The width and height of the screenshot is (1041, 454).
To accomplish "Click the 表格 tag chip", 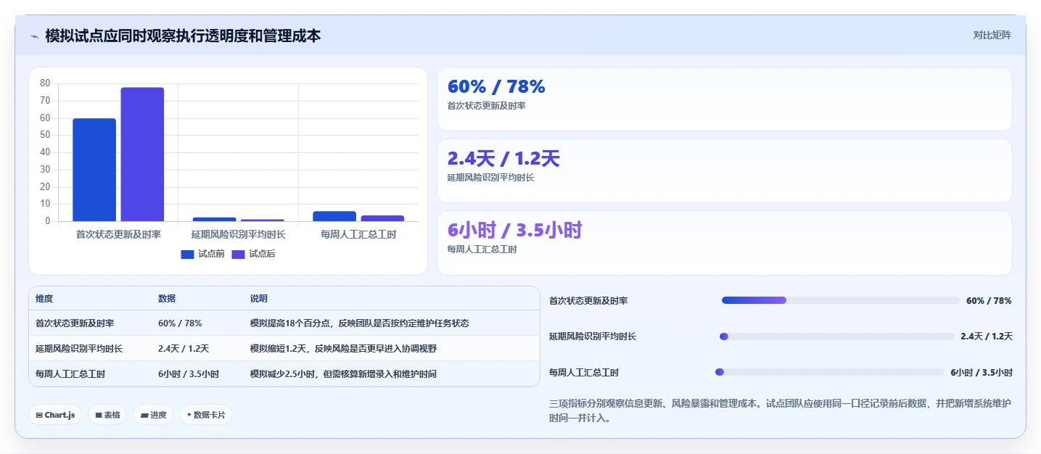I will 107,415.
